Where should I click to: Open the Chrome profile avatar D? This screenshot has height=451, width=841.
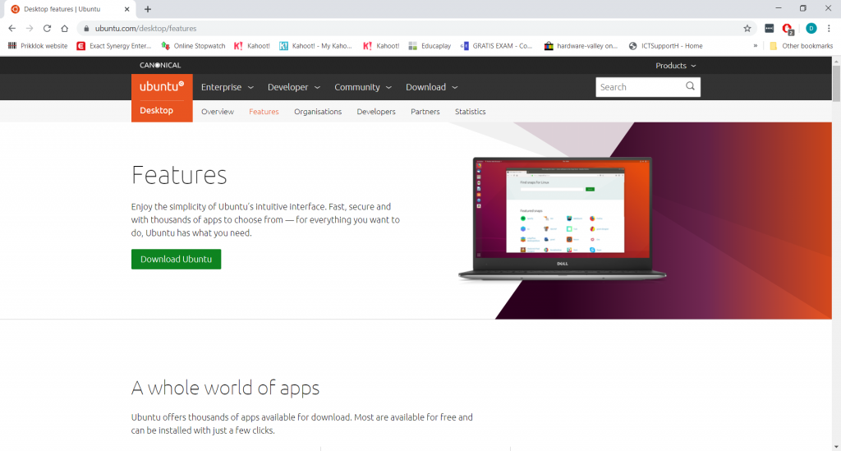[x=811, y=29]
